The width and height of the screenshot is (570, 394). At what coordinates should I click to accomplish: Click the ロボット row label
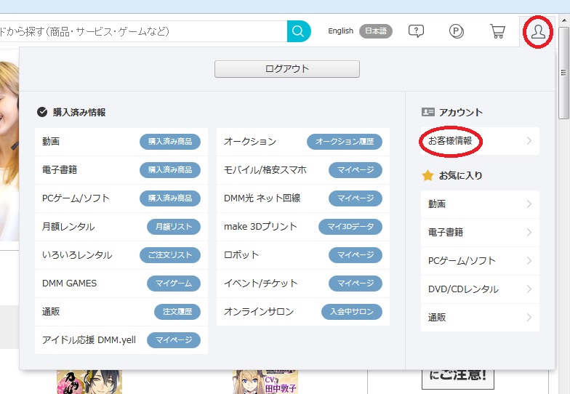click(241, 254)
